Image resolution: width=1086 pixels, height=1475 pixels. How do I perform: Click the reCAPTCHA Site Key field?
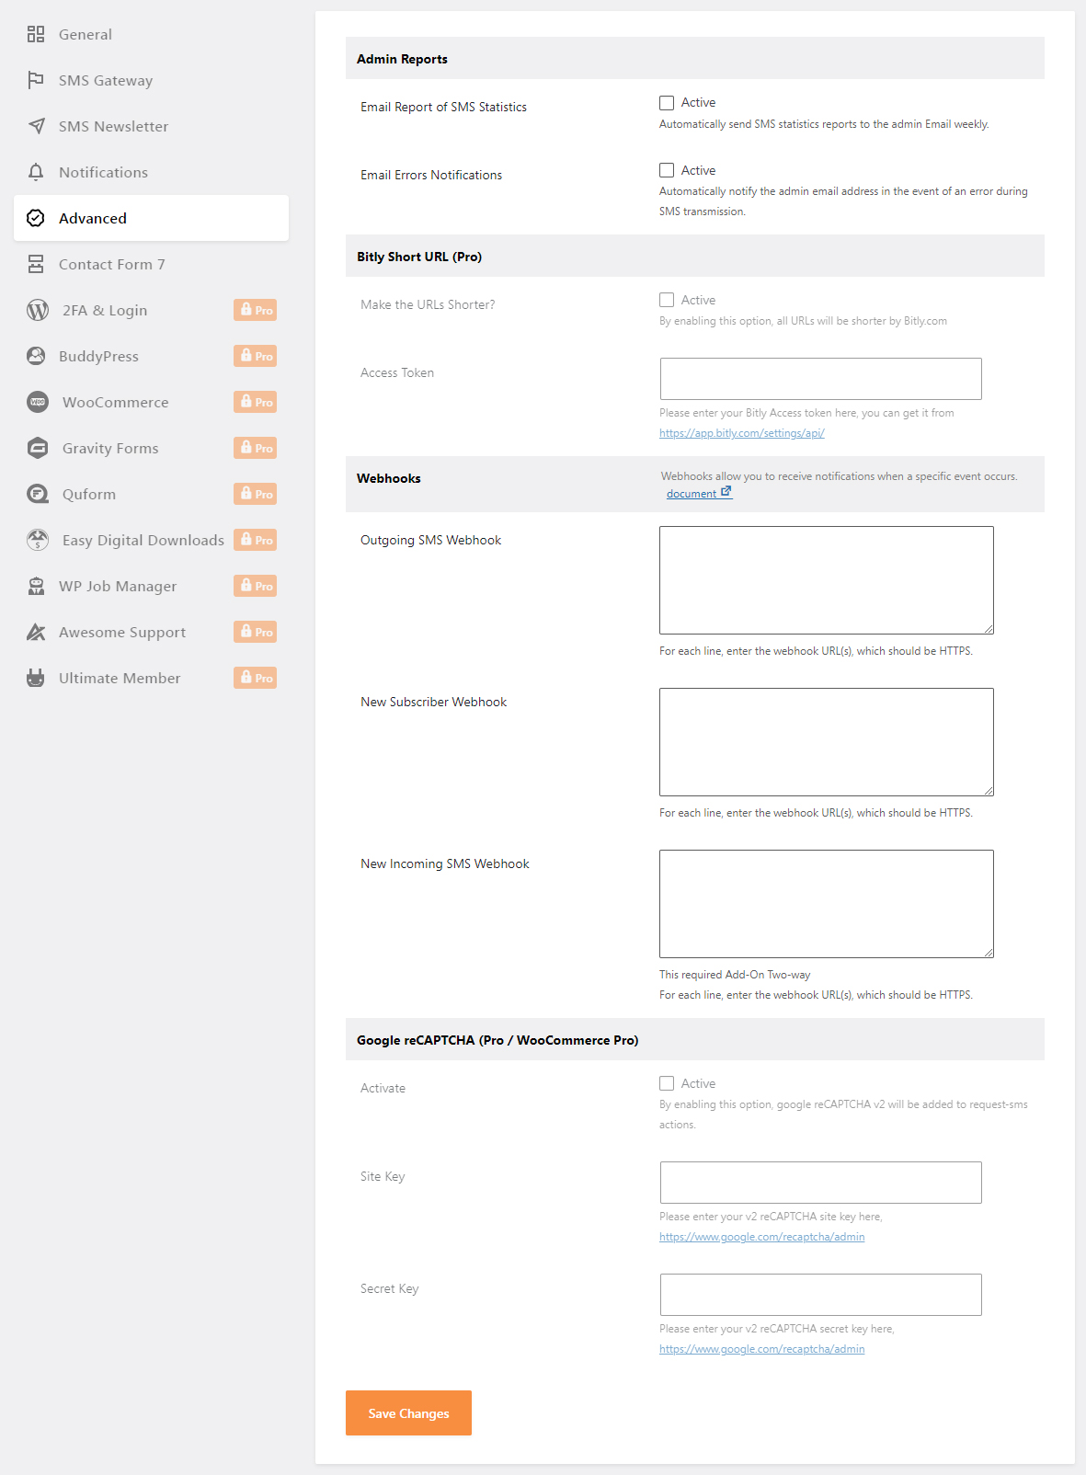click(x=820, y=1183)
